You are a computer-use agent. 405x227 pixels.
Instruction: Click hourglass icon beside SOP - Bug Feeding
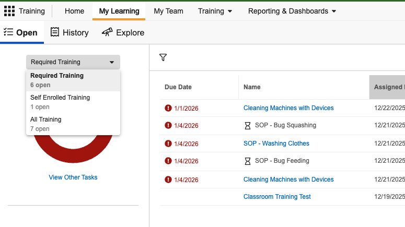(x=248, y=161)
